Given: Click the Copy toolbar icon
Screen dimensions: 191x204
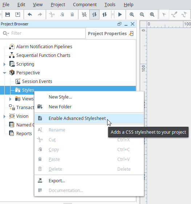Looking at the screenshot, I should (x=62, y=14).
